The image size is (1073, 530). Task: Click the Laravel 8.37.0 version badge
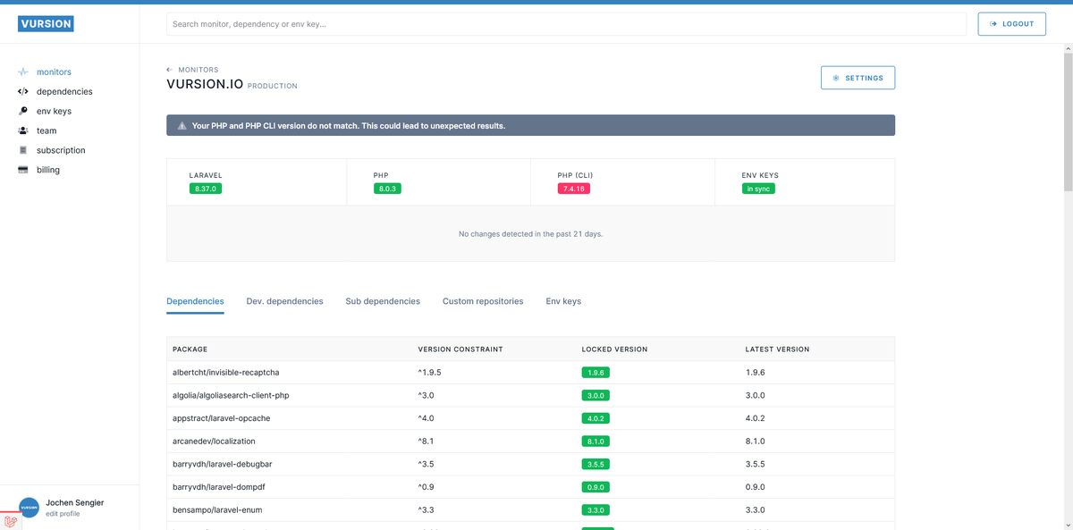click(x=205, y=189)
